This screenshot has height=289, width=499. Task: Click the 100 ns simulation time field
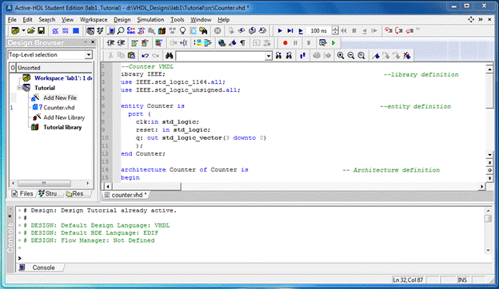click(319, 31)
